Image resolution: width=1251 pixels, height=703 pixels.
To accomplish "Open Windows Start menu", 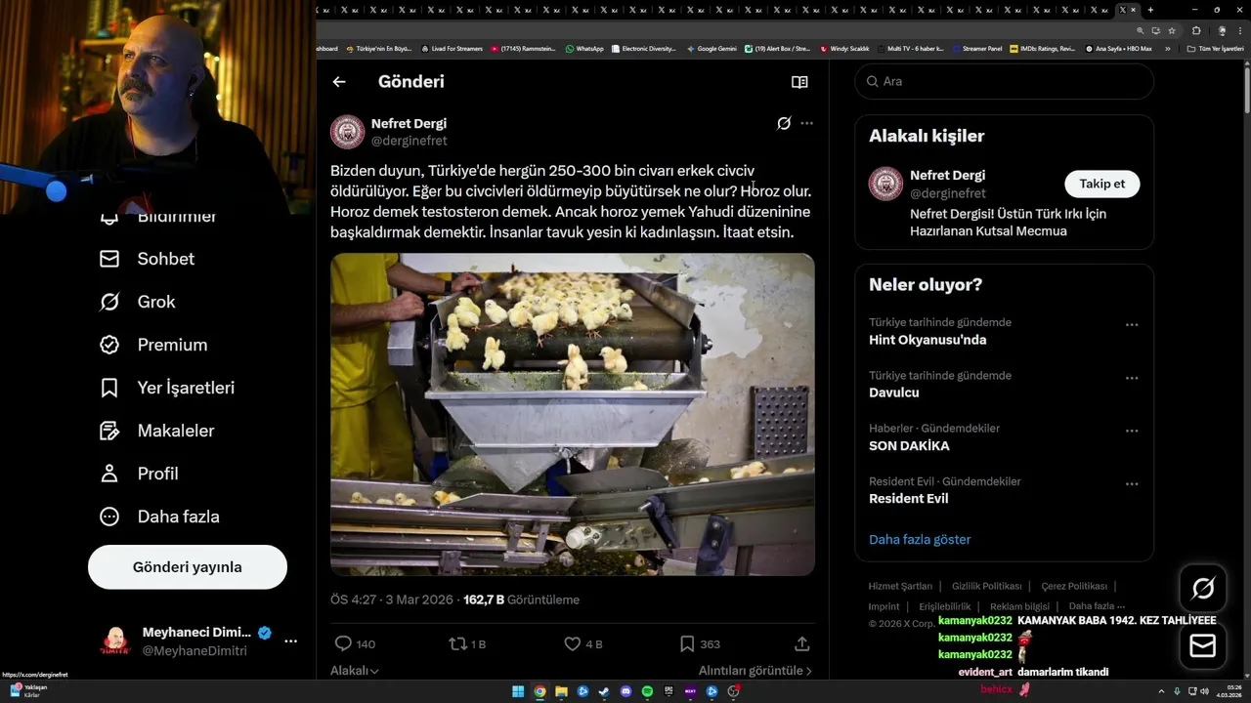I will 518,691.
